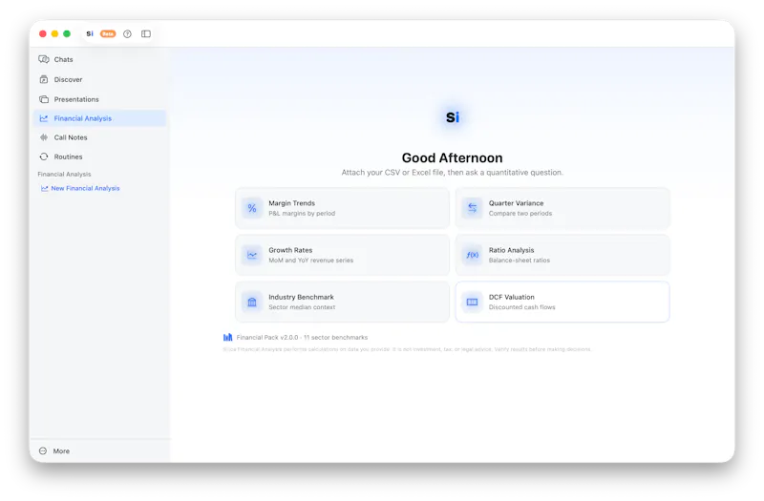The image size is (764, 501).
Task: Click 'Balance-sheet ratios' subtitle
Action: click(x=520, y=261)
